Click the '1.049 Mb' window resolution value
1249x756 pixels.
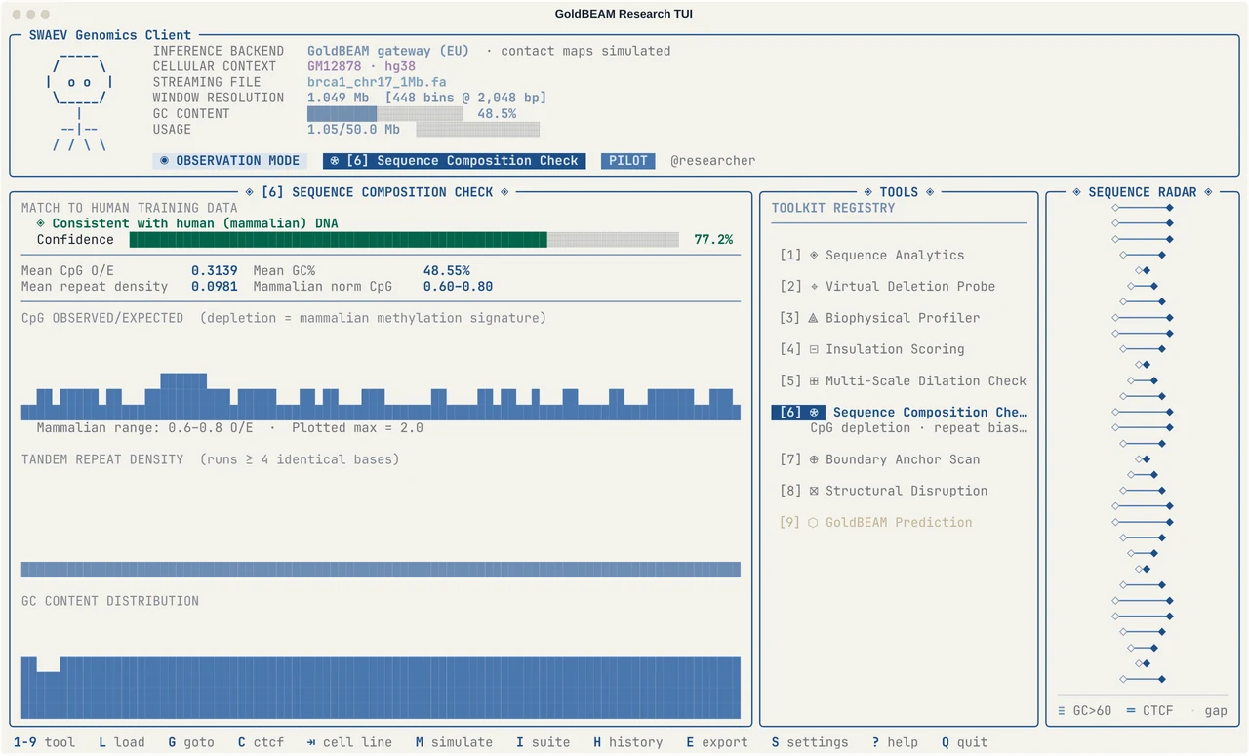tap(338, 98)
